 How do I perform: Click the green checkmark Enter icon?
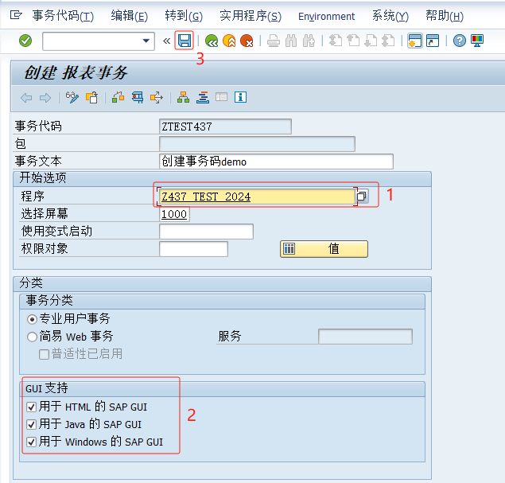[25, 41]
